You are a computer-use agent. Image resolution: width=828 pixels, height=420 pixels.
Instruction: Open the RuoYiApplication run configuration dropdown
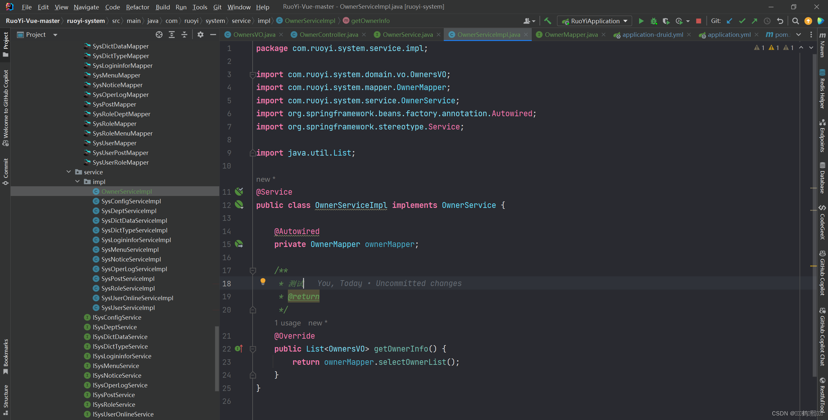click(595, 21)
